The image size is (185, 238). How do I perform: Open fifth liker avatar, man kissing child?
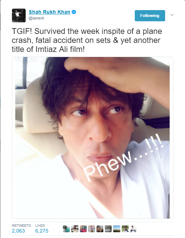pyautogui.click(x=100, y=229)
